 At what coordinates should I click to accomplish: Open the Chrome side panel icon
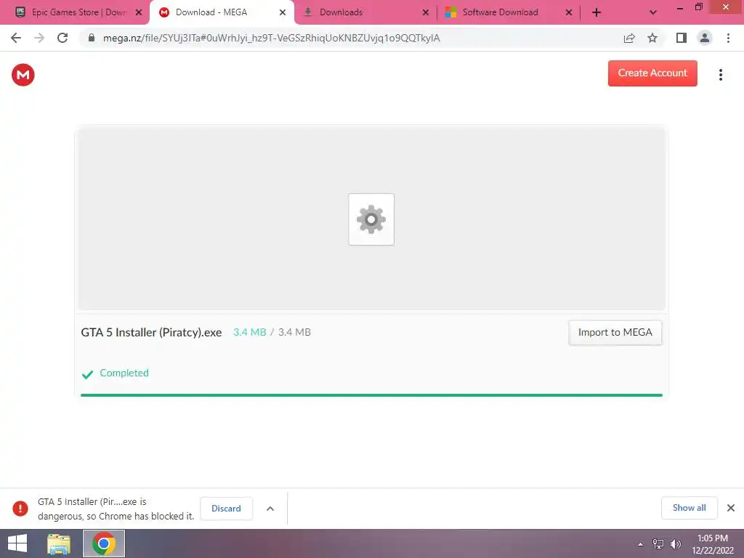pos(682,38)
